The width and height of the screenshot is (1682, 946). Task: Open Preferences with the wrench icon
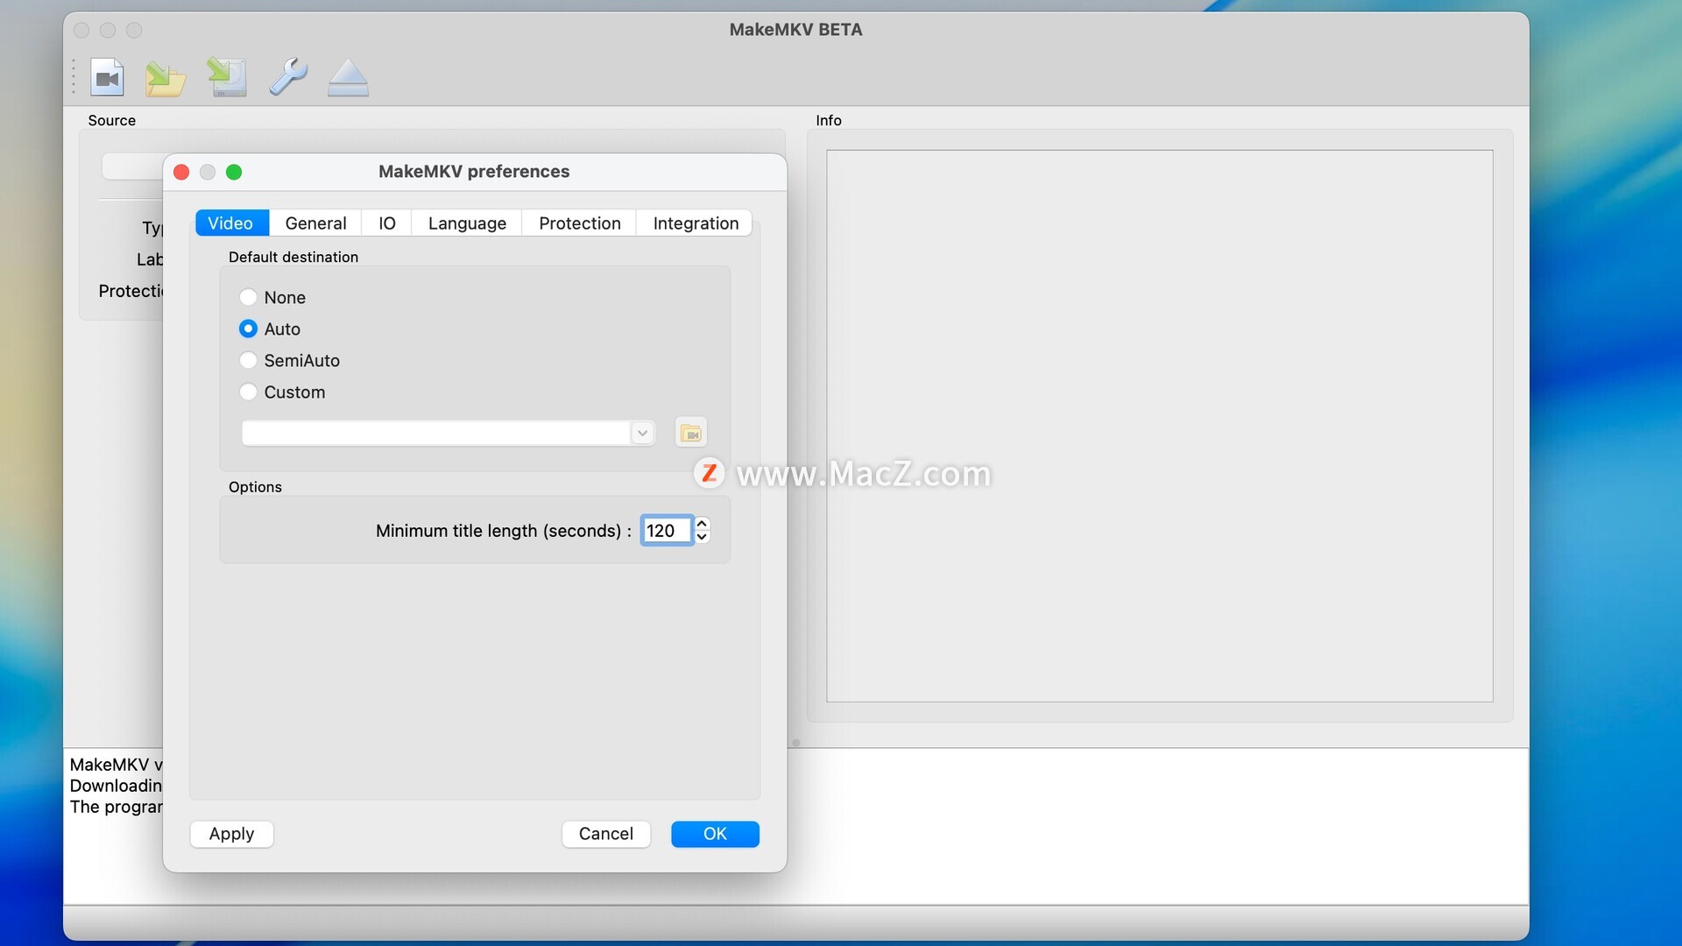coord(287,78)
